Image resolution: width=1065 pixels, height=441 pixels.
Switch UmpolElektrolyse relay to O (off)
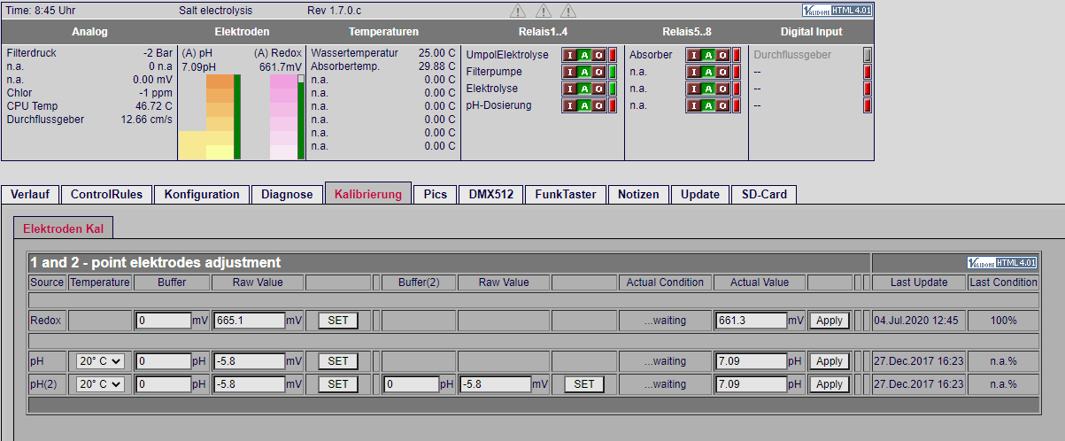pos(598,55)
